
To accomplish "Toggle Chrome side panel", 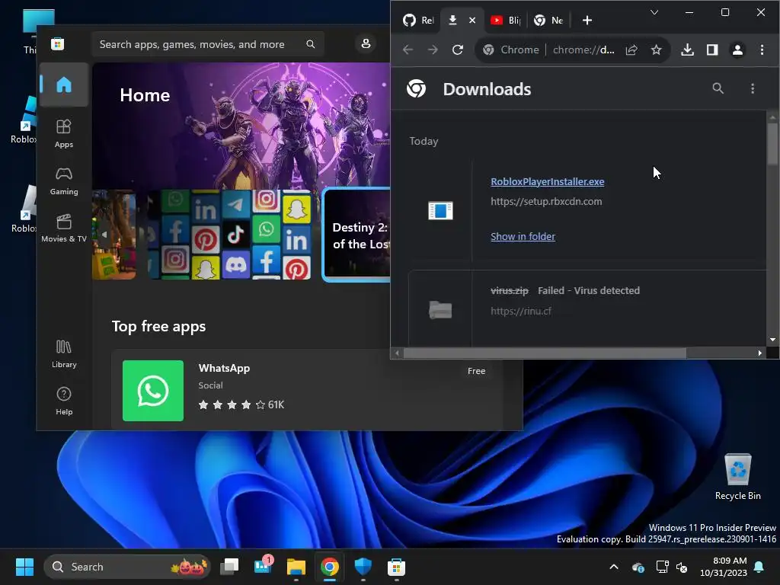I will pyautogui.click(x=712, y=50).
